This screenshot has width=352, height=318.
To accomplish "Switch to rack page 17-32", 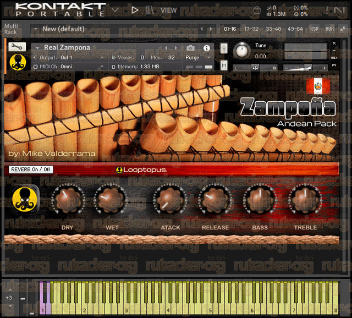I will tap(251, 29).
